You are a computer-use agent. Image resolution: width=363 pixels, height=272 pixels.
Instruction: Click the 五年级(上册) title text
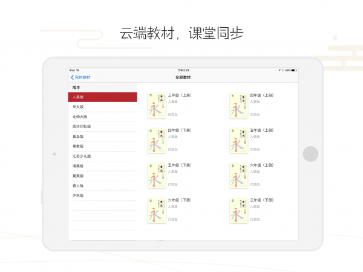click(x=262, y=130)
